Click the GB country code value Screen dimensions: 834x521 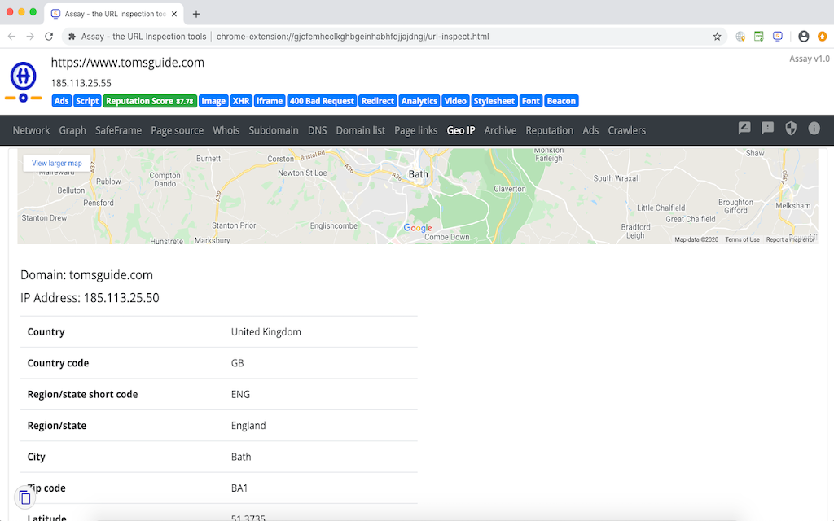tap(237, 363)
